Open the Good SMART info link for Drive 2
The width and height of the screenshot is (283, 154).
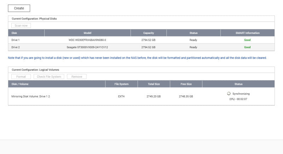(247, 47)
